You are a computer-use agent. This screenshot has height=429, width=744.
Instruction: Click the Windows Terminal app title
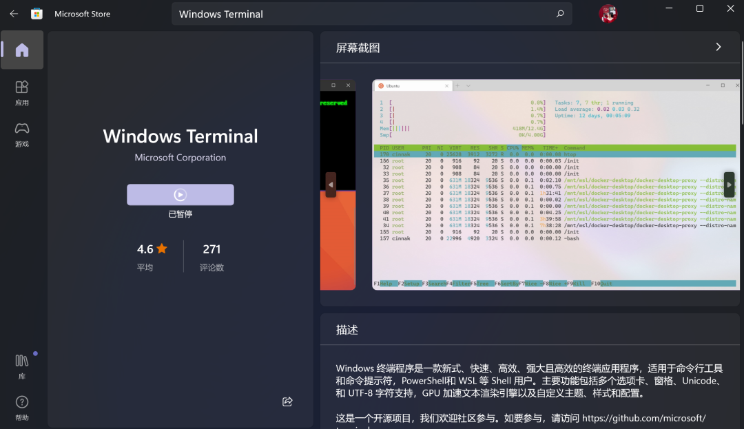click(x=180, y=136)
